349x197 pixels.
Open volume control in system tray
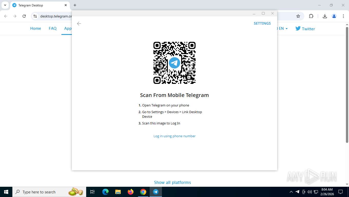pos(310,192)
